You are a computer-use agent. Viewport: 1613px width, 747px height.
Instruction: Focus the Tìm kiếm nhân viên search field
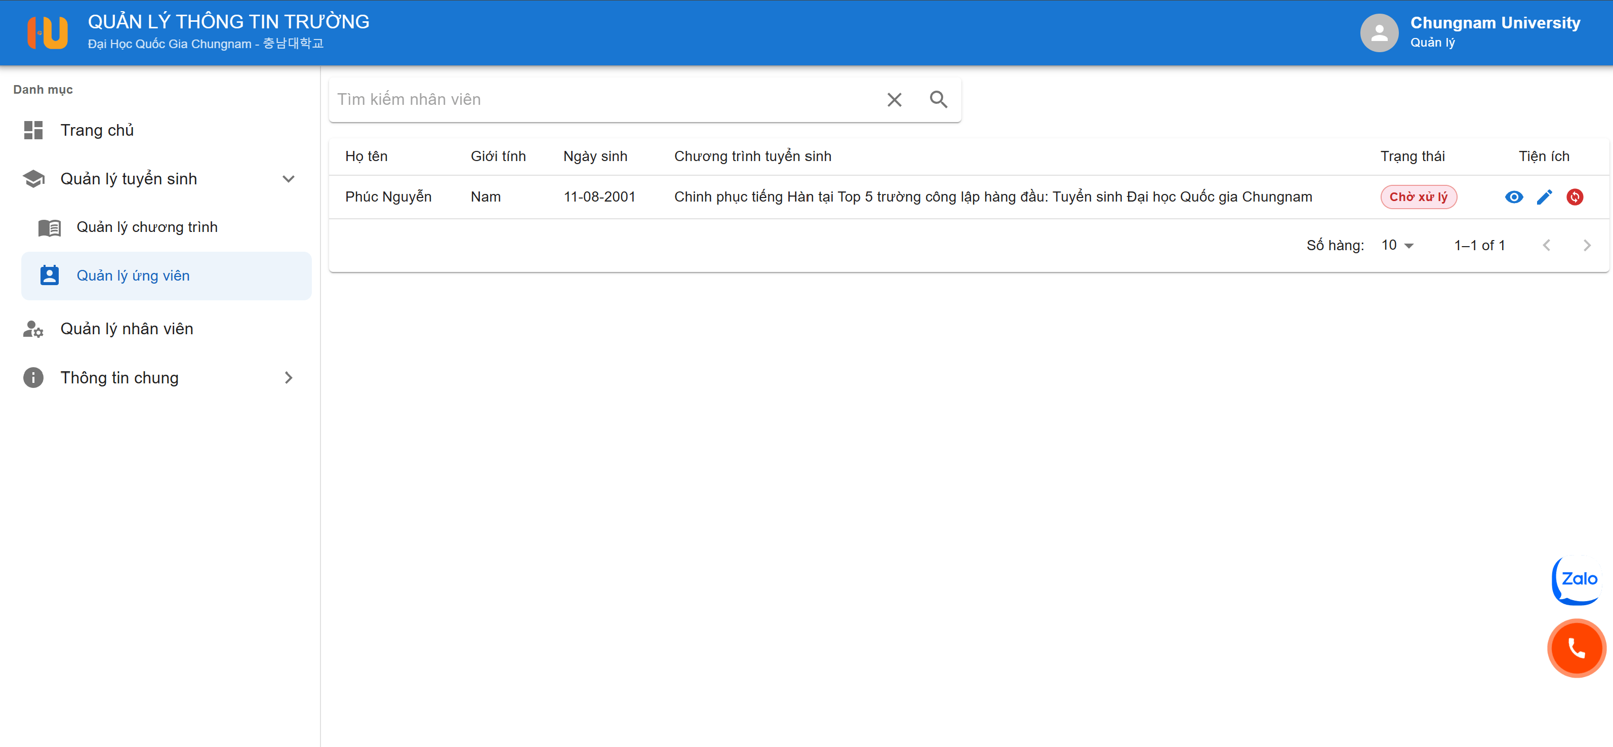click(601, 100)
